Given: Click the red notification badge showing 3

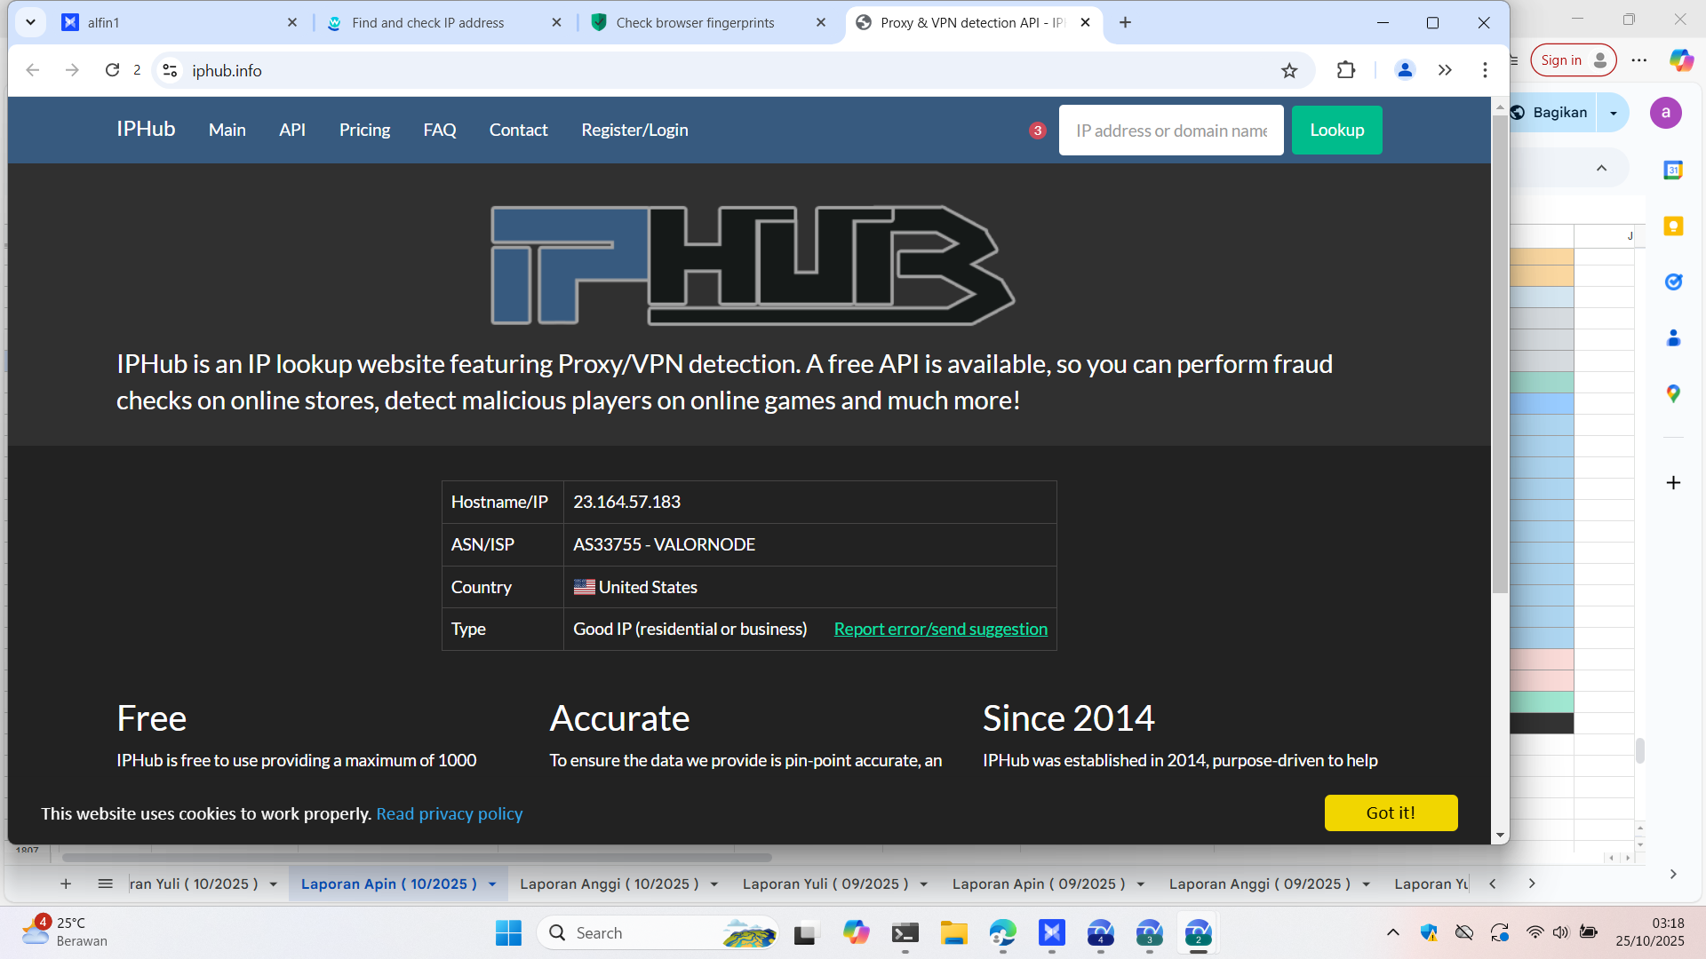Looking at the screenshot, I should tap(1037, 131).
